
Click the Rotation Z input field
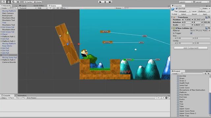tap(207, 22)
